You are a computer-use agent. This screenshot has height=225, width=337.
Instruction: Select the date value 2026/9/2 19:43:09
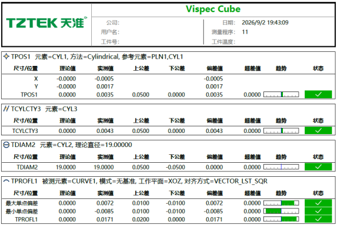[265, 23]
